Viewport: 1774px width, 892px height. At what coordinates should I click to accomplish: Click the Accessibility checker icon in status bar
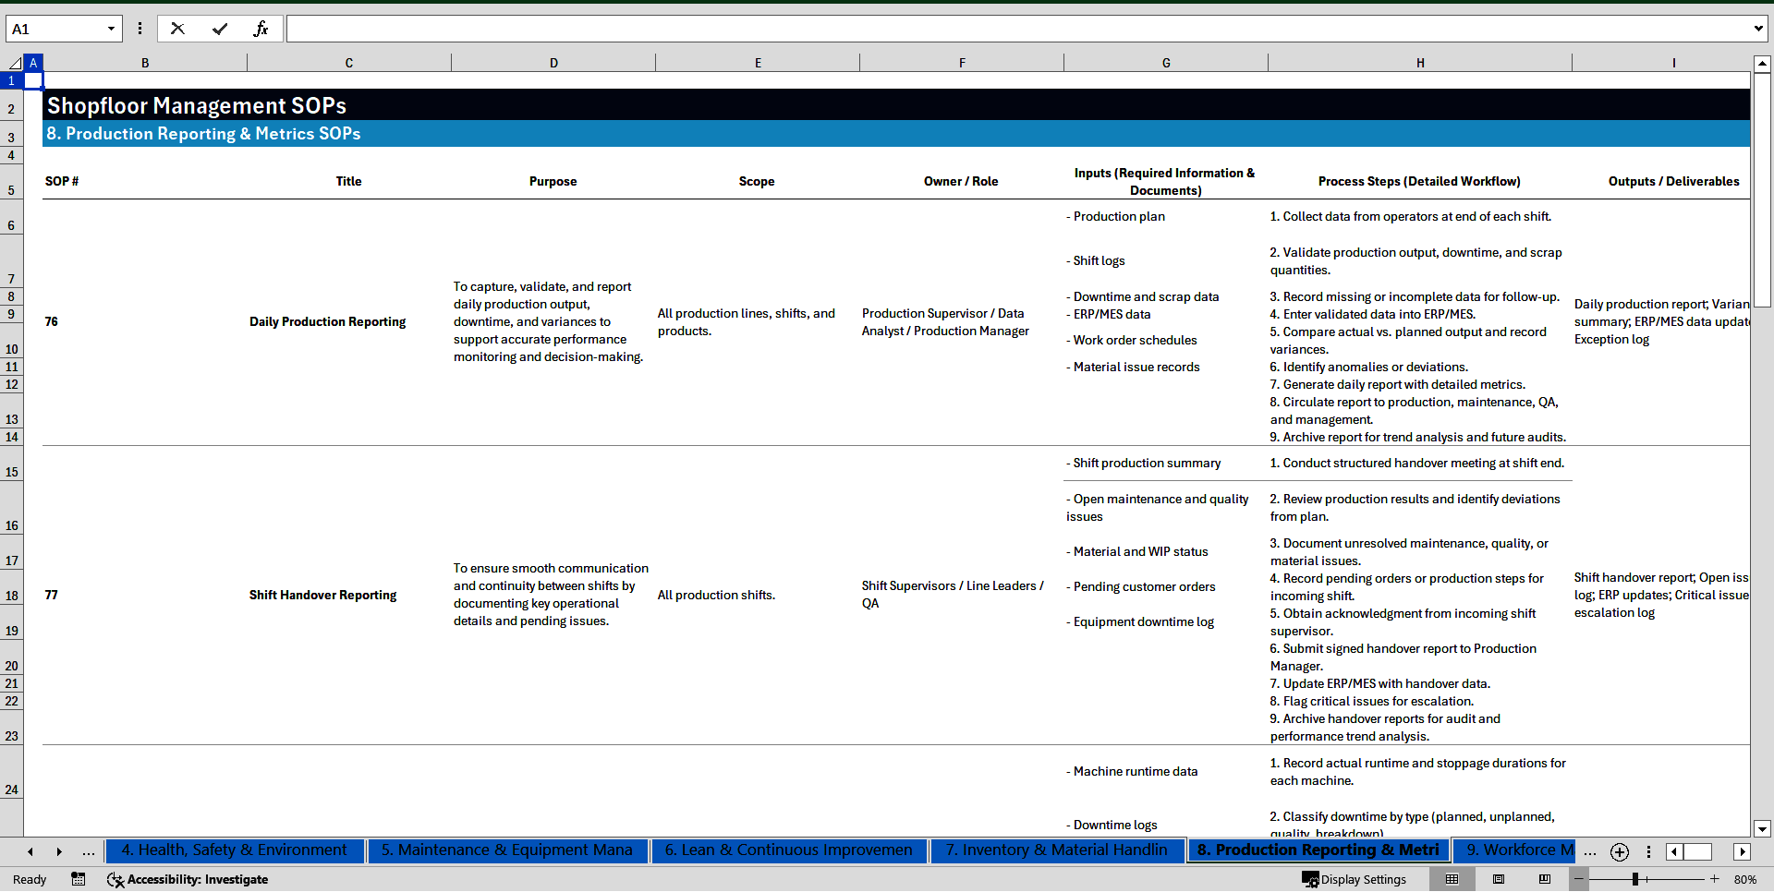(115, 879)
